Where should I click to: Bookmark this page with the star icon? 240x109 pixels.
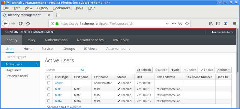(187, 24)
